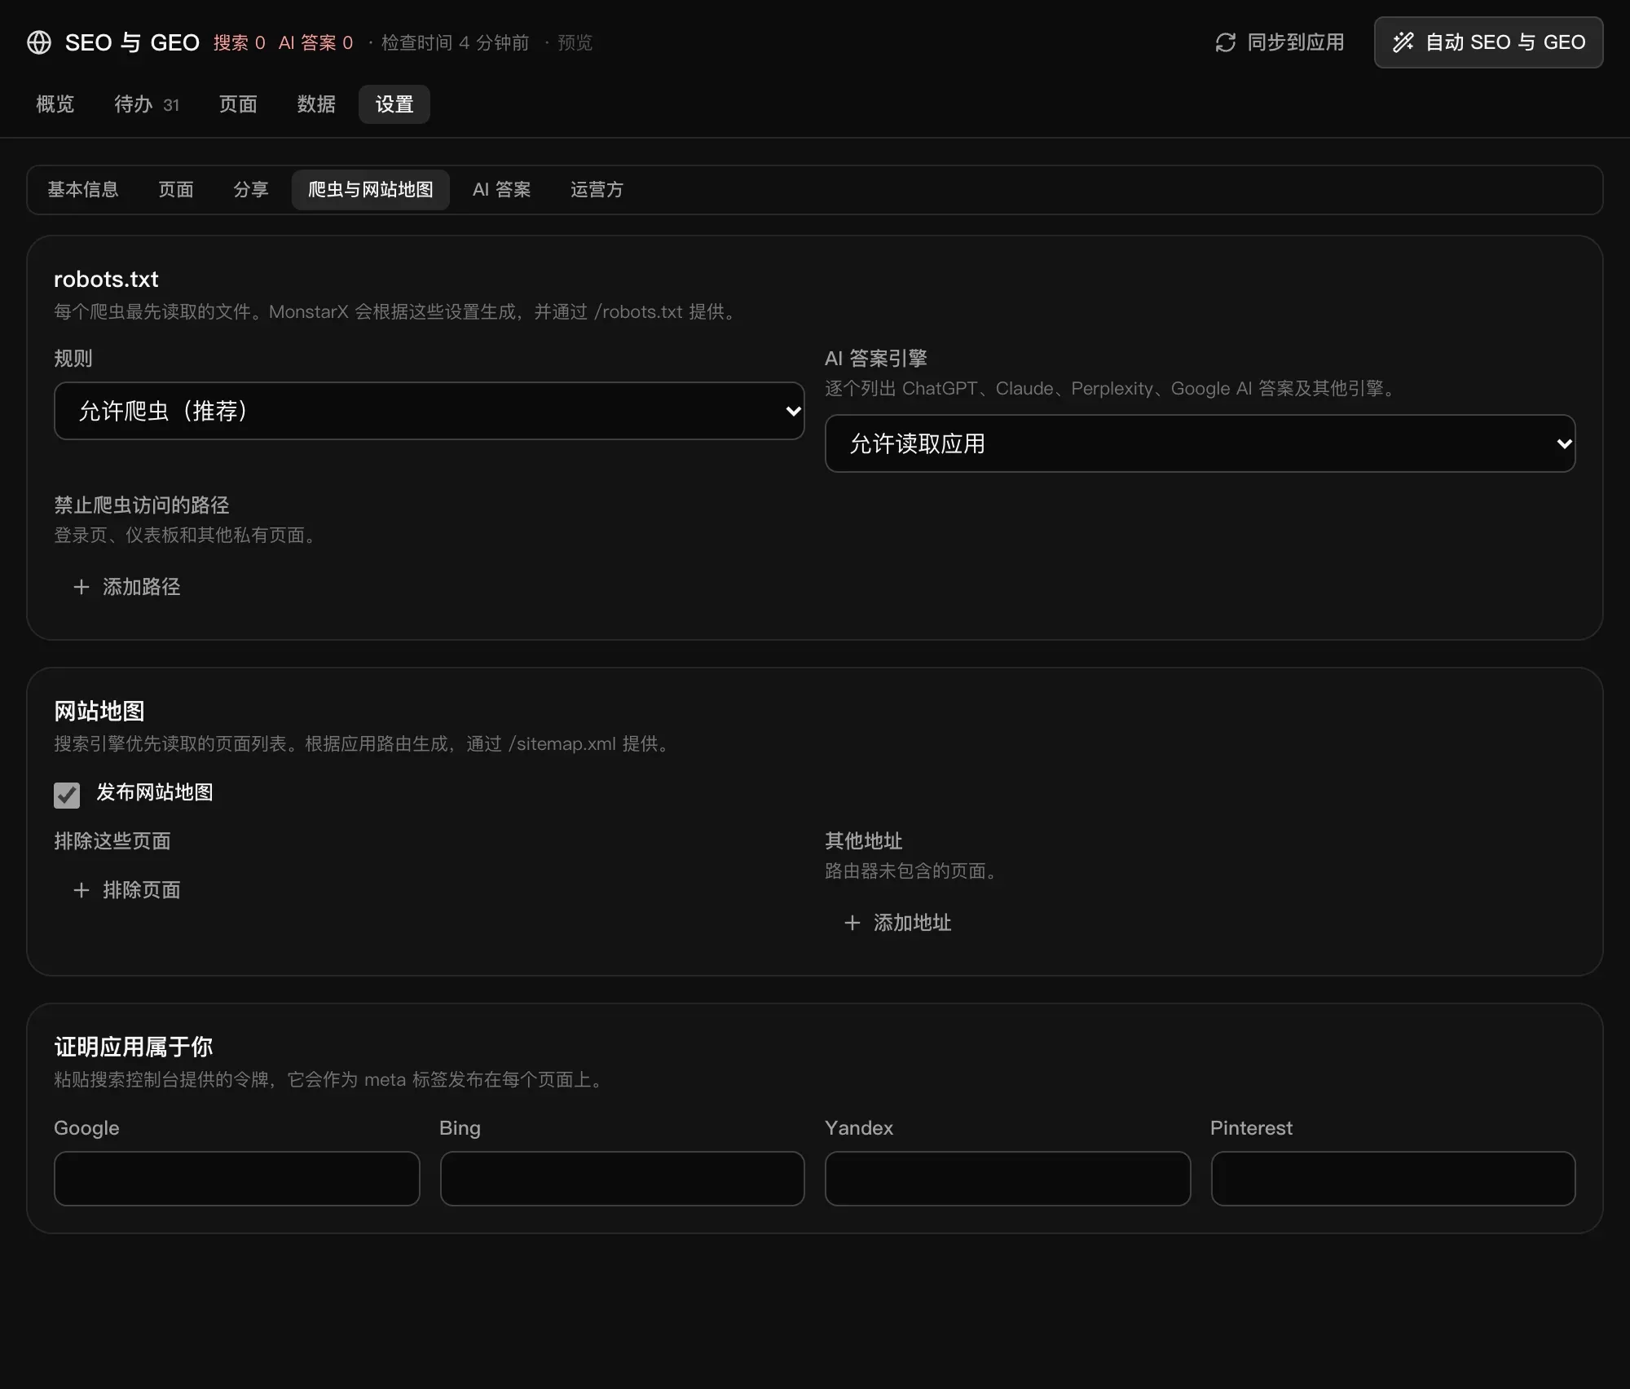The height and width of the screenshot is (1389, 1630).
Task: Click the 同步到应用 button
Action: coord(1280,42)
